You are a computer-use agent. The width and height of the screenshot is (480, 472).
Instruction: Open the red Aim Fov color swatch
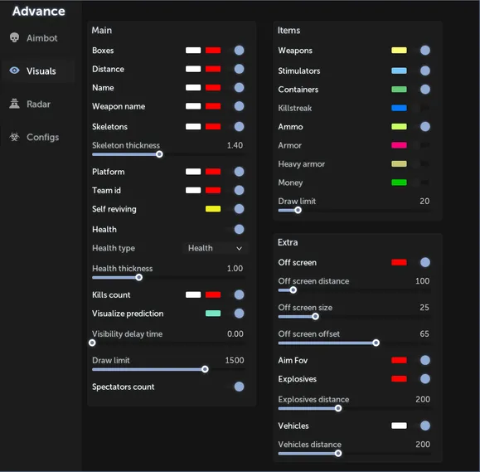(400, 360)
